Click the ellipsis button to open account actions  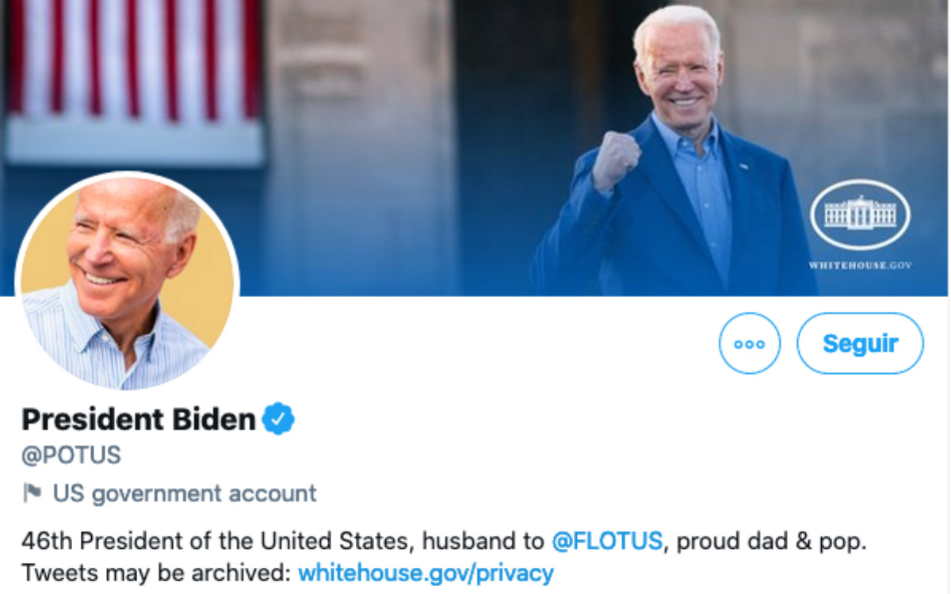coord(750,343)
